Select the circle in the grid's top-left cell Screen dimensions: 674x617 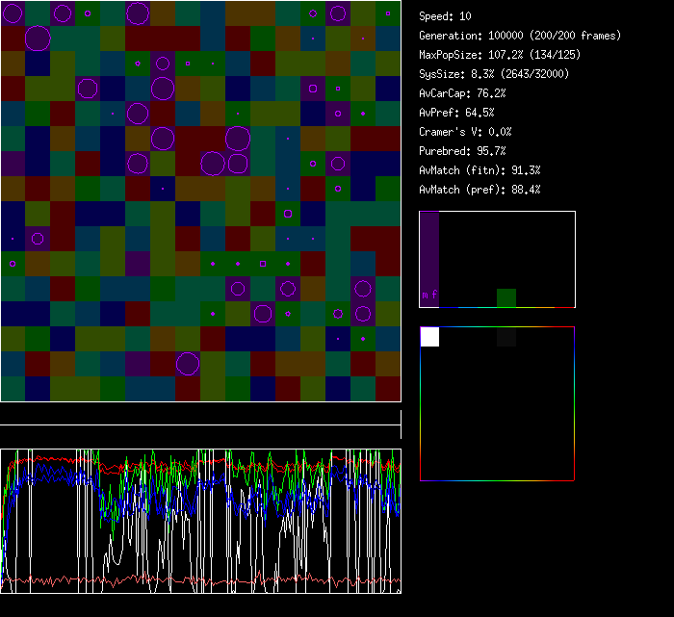pos(13,13)
